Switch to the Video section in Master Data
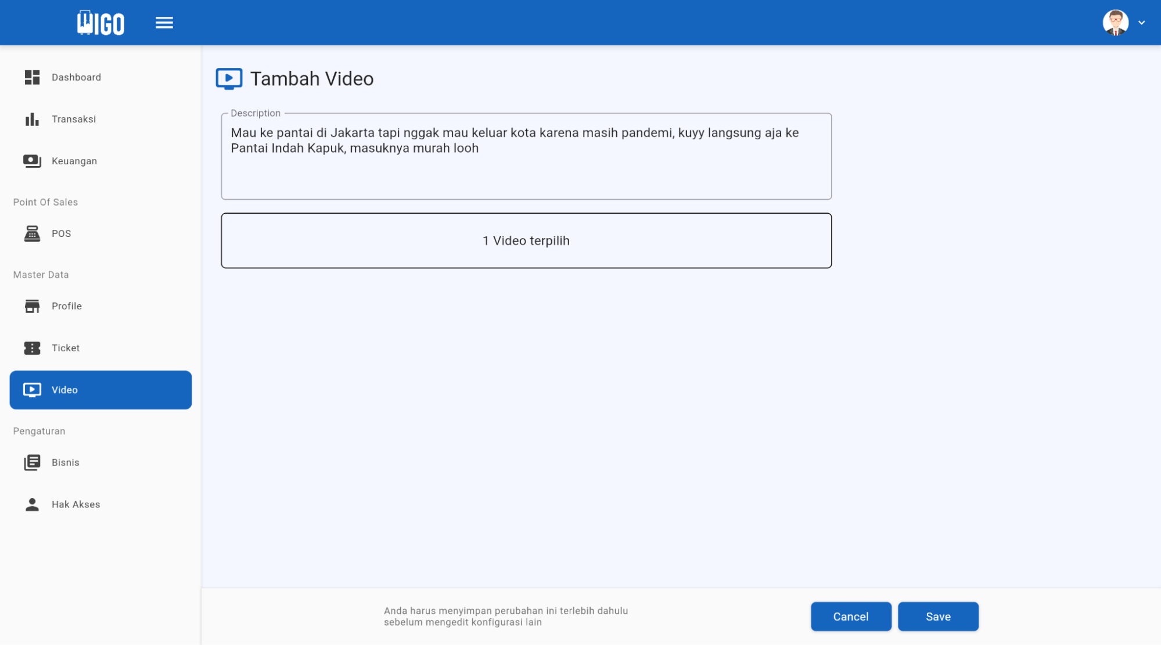The height and width of the screenshot is (645, 1161). (64, 390)
